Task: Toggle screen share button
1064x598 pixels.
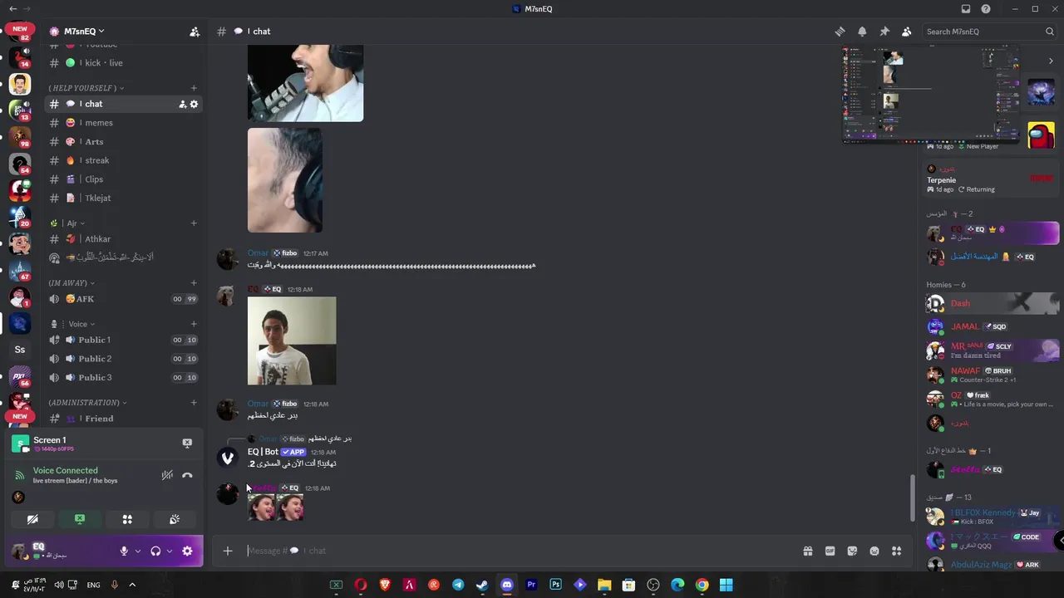Action: [80, 519]
